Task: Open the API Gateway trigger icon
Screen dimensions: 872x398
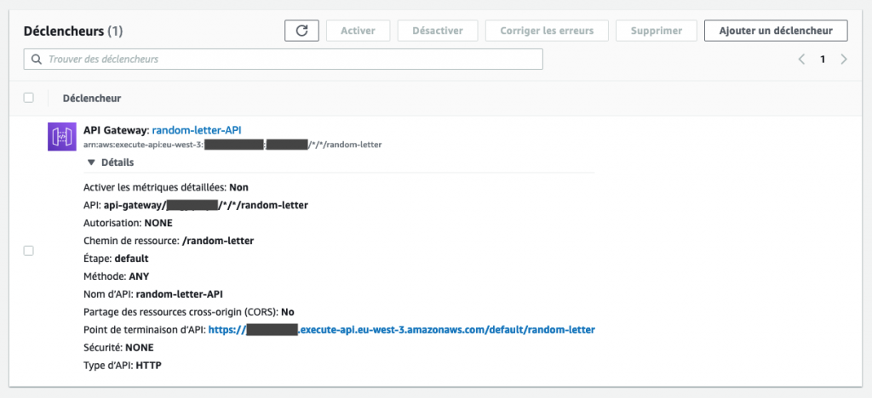Action: (x=61, y=137)
